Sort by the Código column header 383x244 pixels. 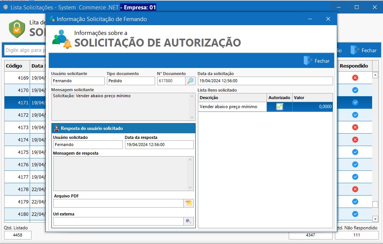14,66
